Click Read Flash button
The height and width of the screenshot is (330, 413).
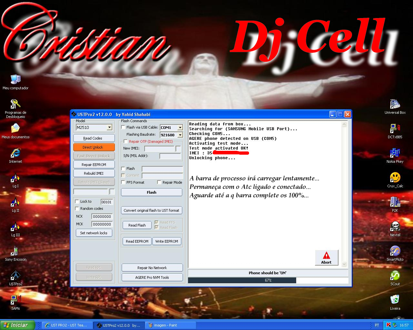coord(137,225)
